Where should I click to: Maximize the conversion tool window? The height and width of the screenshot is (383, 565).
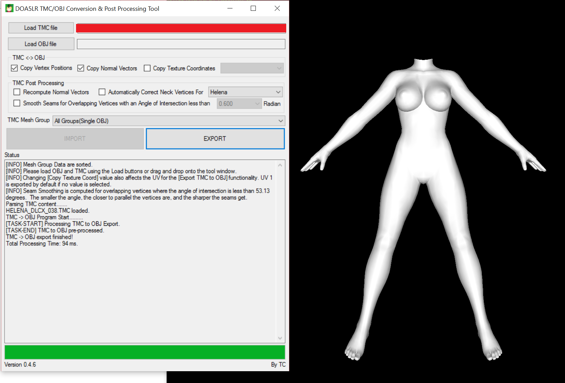253,8
